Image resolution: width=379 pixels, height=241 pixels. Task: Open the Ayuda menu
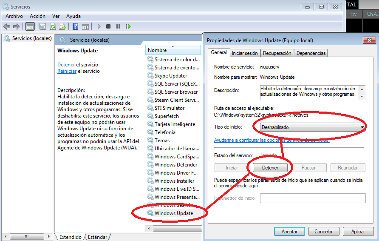(x=74, y=16)
